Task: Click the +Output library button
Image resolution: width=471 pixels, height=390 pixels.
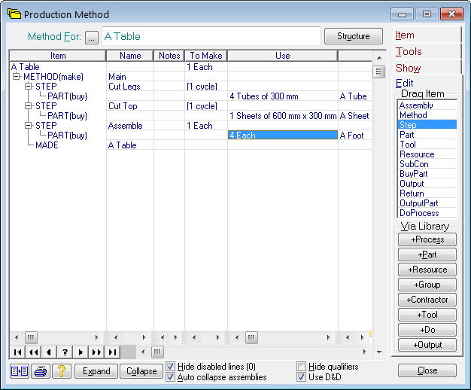Action: (x=427, y=345)
